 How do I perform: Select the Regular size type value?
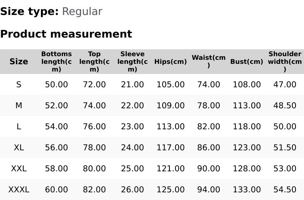coord(82,11)
